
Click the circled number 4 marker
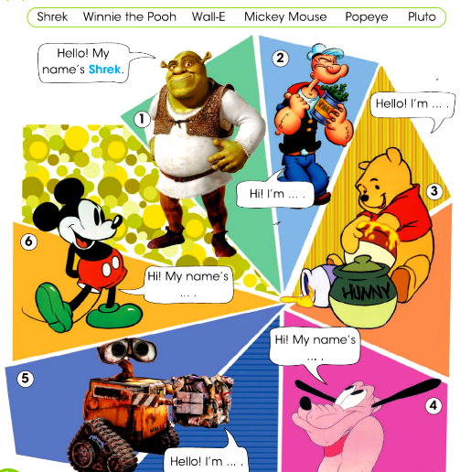pyautogui.click(x=433, y=405)
